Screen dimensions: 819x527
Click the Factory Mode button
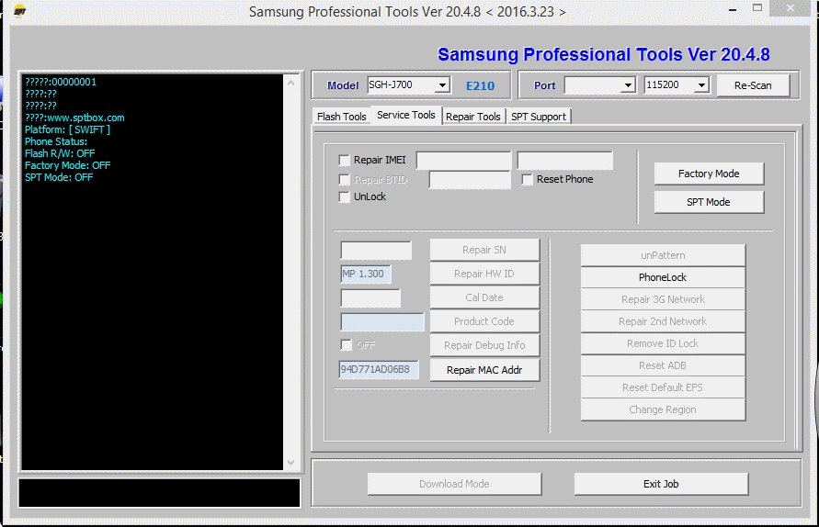(x=709, y=174)
